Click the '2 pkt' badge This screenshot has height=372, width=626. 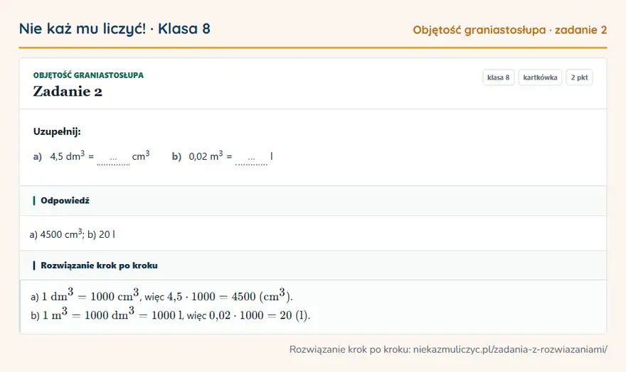click(579, 77)
